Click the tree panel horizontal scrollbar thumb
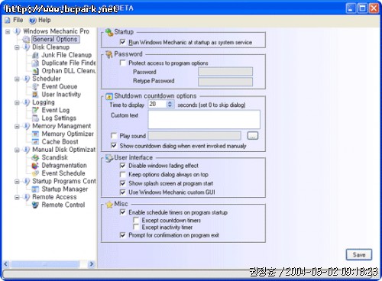Viewport: 382px width, 281px height. pos(45,264)
